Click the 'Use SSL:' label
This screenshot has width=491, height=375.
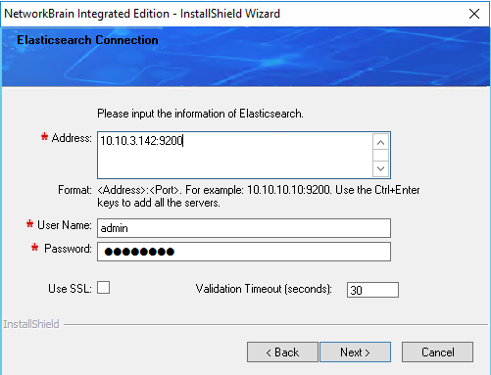pos(70,289)
